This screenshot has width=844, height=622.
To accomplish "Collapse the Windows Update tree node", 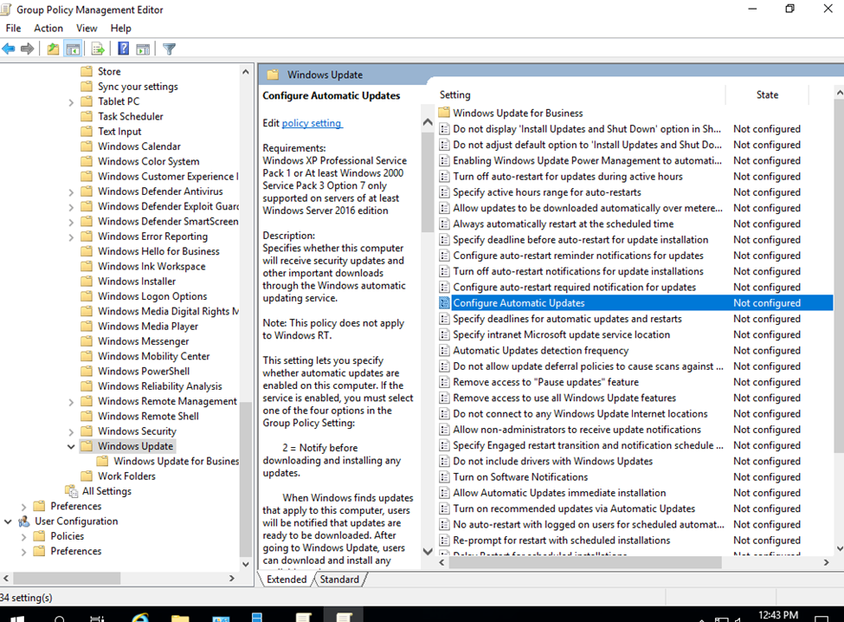I will point(71,446).
